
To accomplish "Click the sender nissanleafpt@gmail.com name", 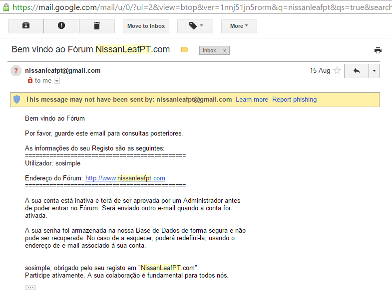I will click(63, 71).
